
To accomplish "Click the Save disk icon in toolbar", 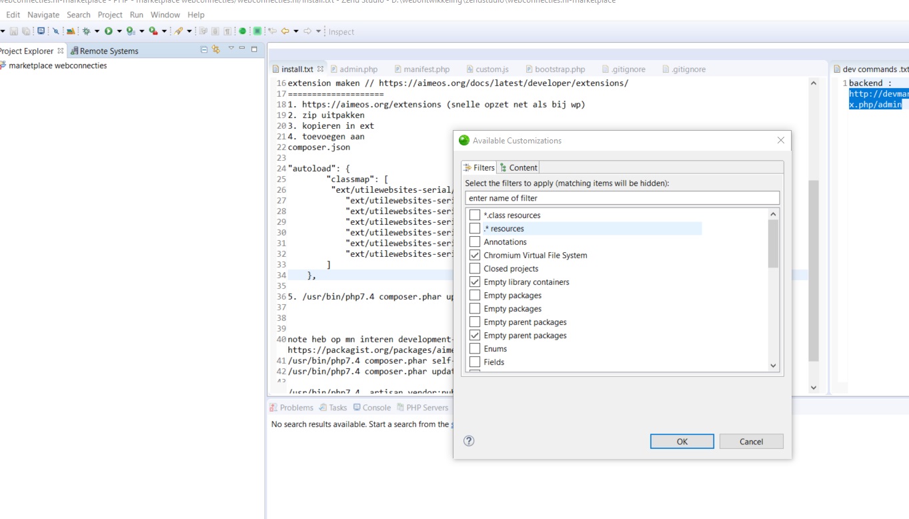I will click(x=14, y=31).
